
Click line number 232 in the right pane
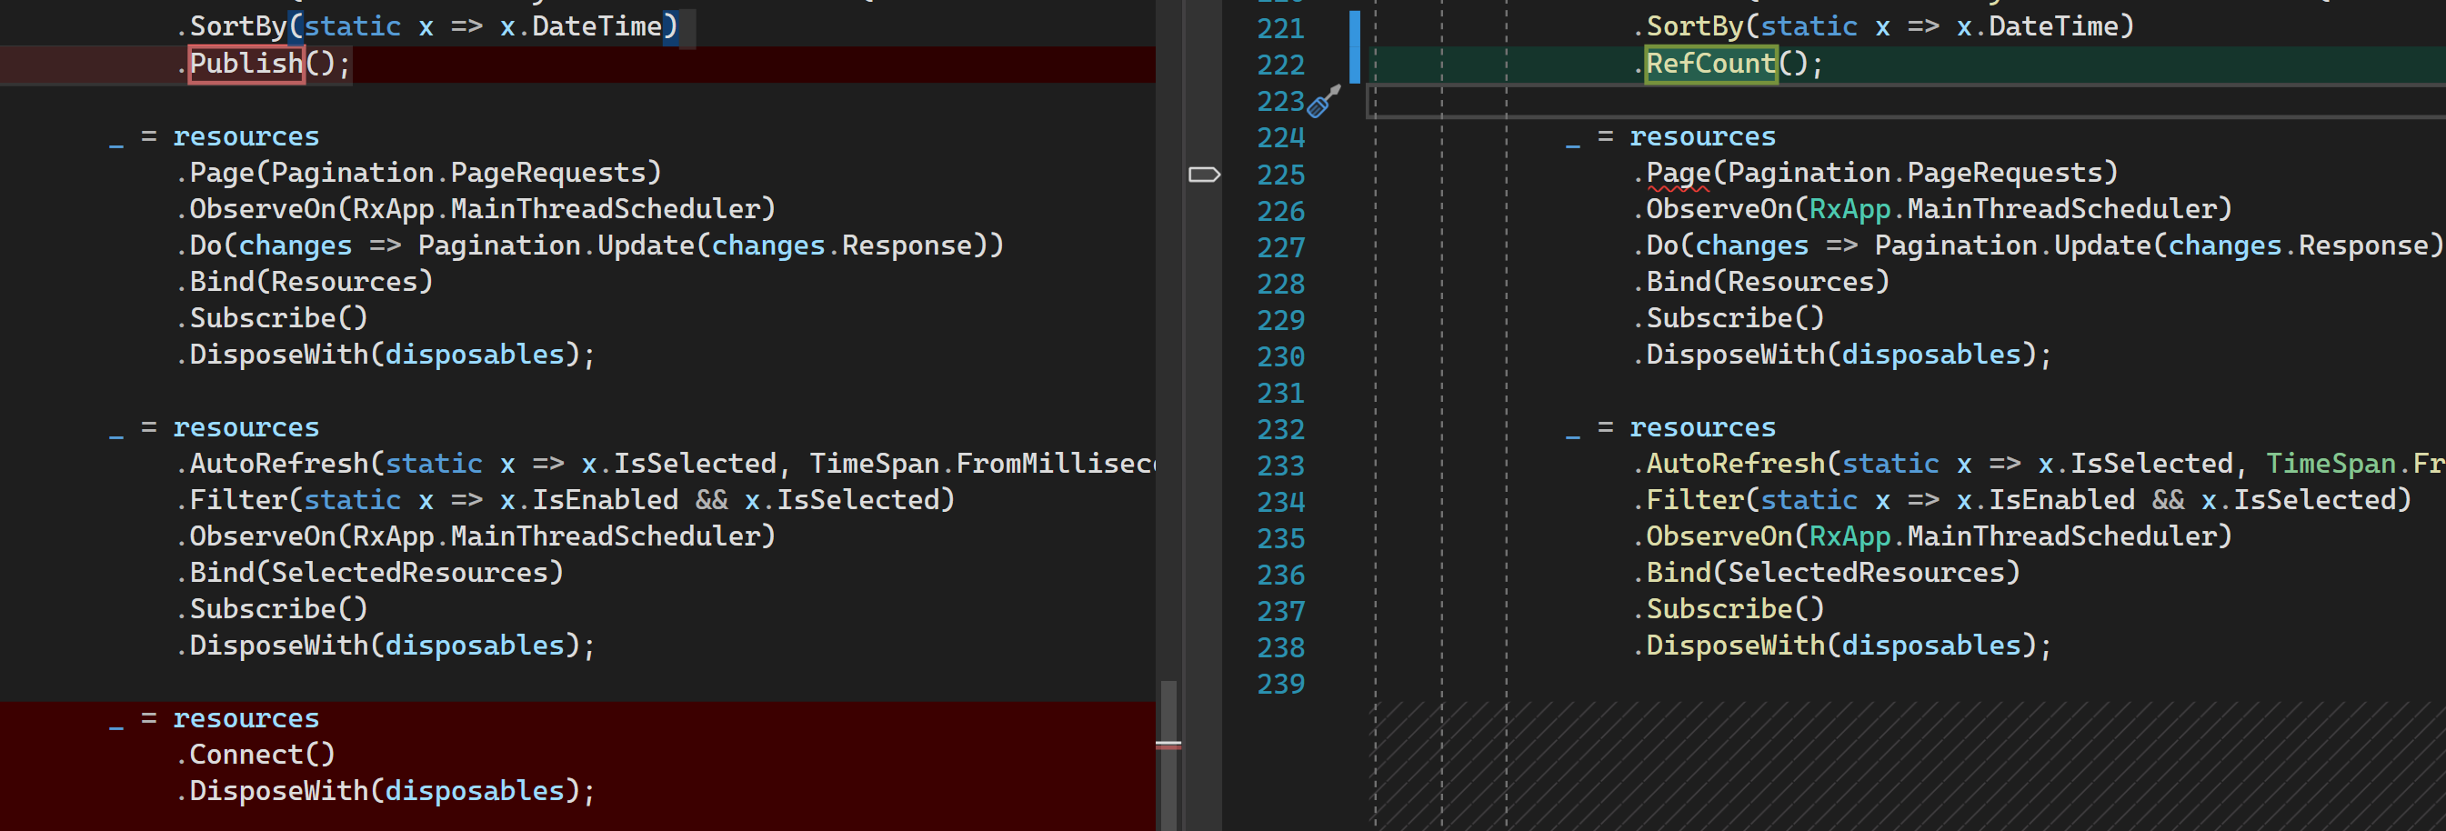[x=1280, y=429]
